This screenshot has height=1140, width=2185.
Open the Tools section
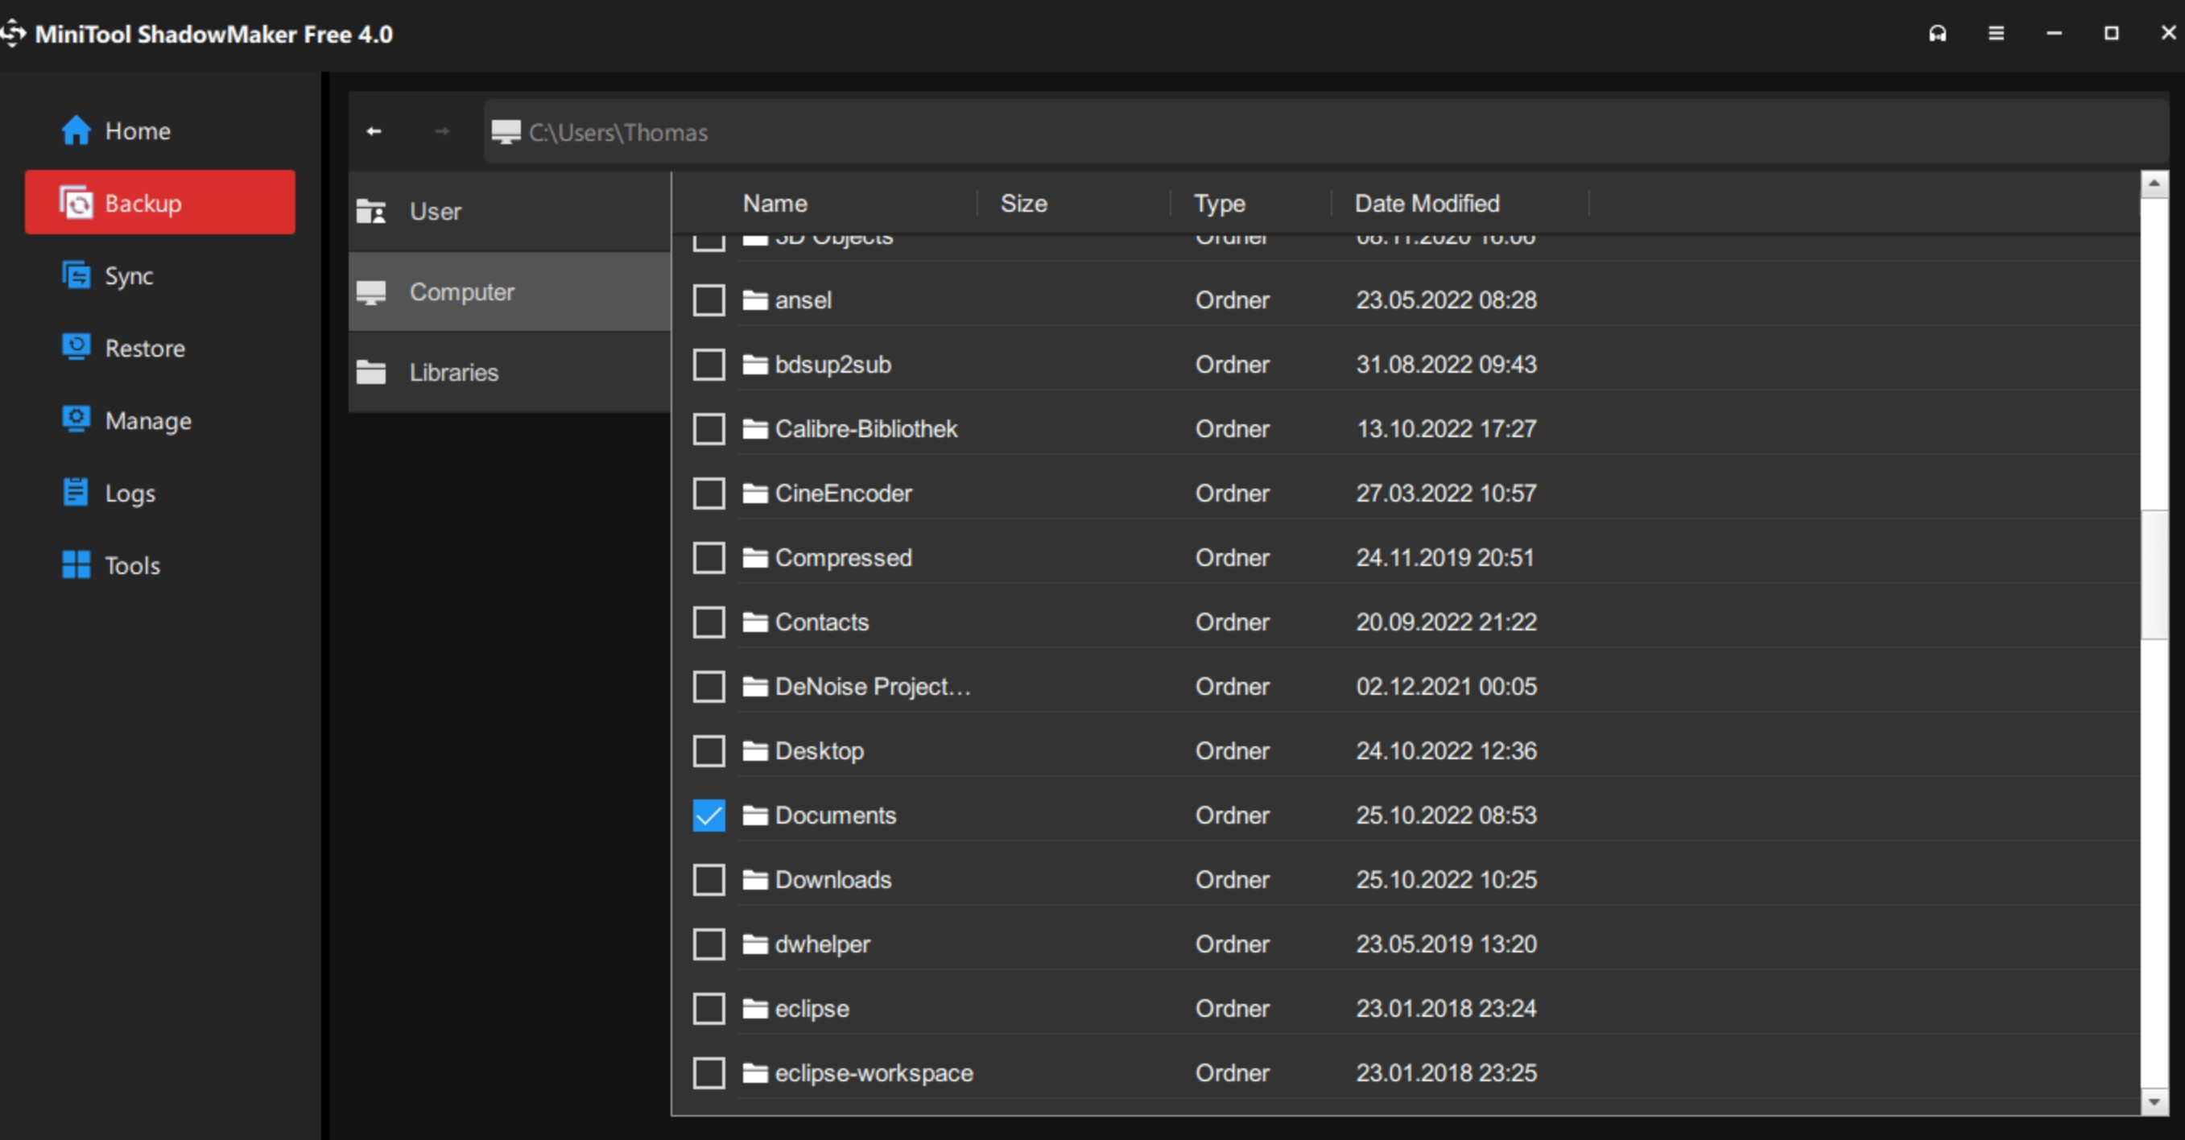tap(160, 565)
